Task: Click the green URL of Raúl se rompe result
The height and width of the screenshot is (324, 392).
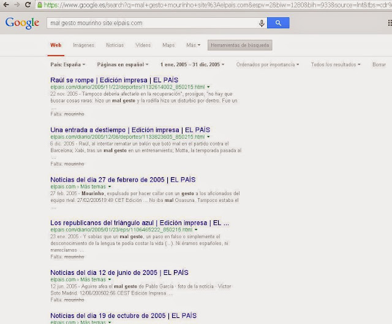Action: coord(127,87)
